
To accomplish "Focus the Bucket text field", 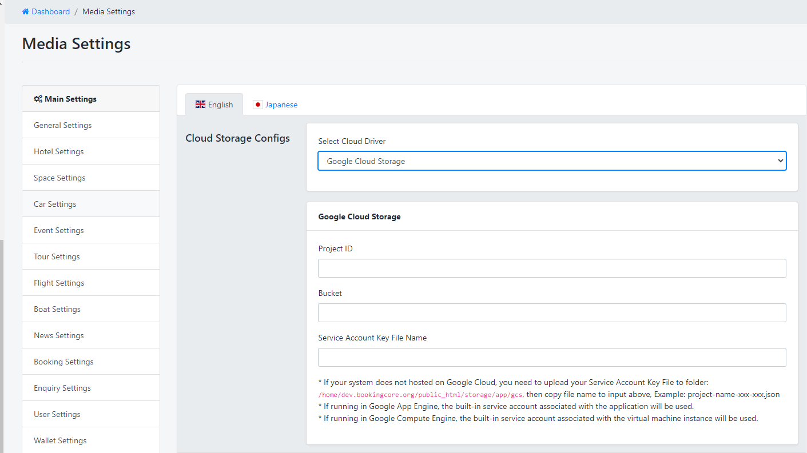I will [552, 313].
